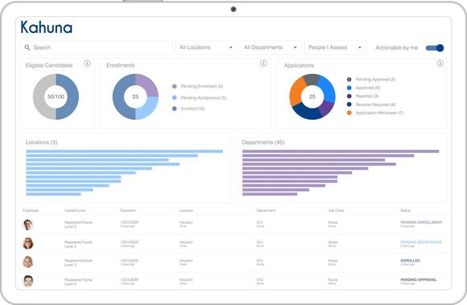Open the People I Assess dropdown

[x=335, y=47]
